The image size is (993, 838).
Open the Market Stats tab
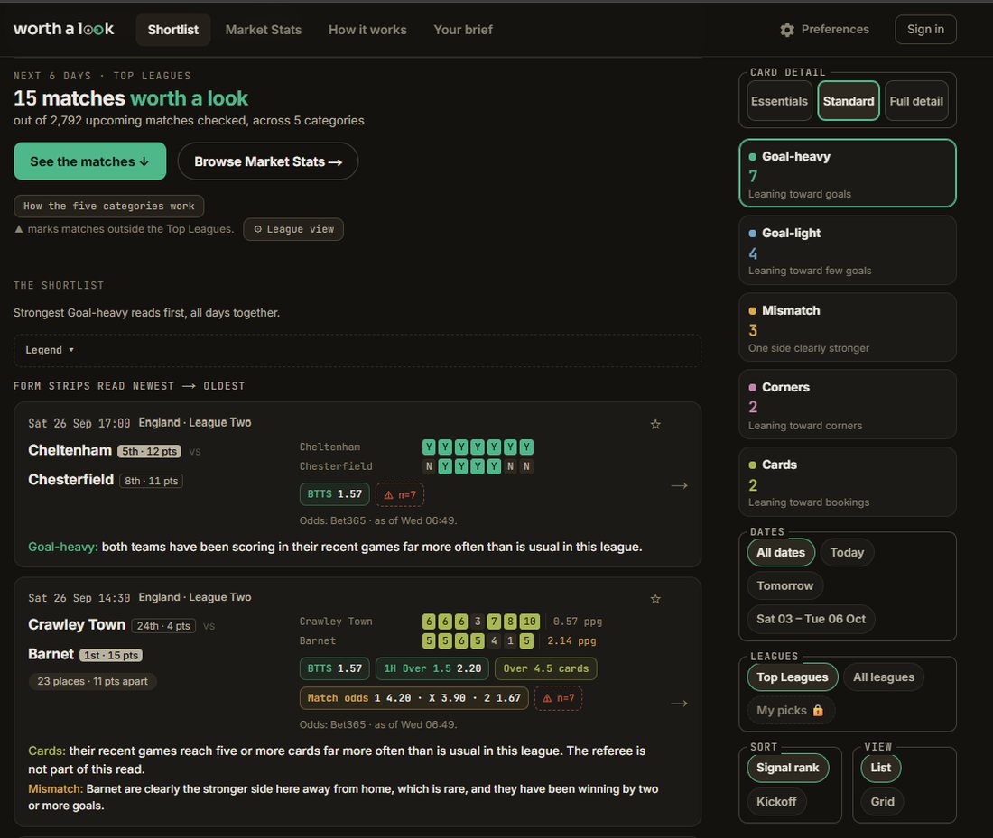(264, 30)
